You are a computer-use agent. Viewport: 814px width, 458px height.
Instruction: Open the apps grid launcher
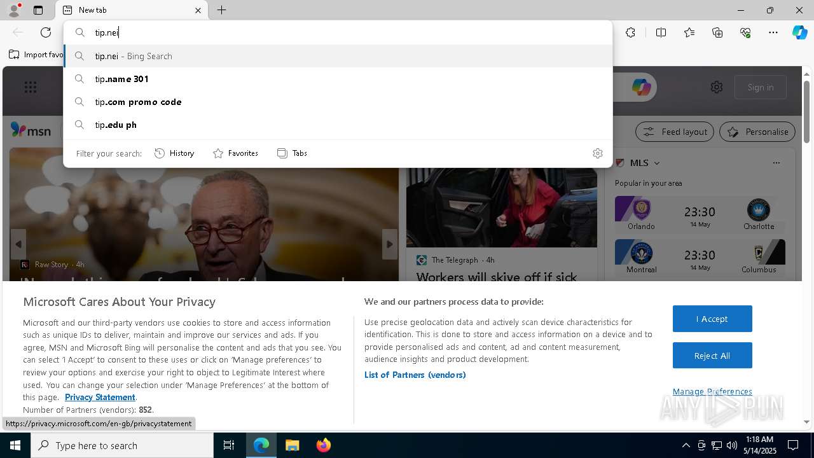[31, 87]
